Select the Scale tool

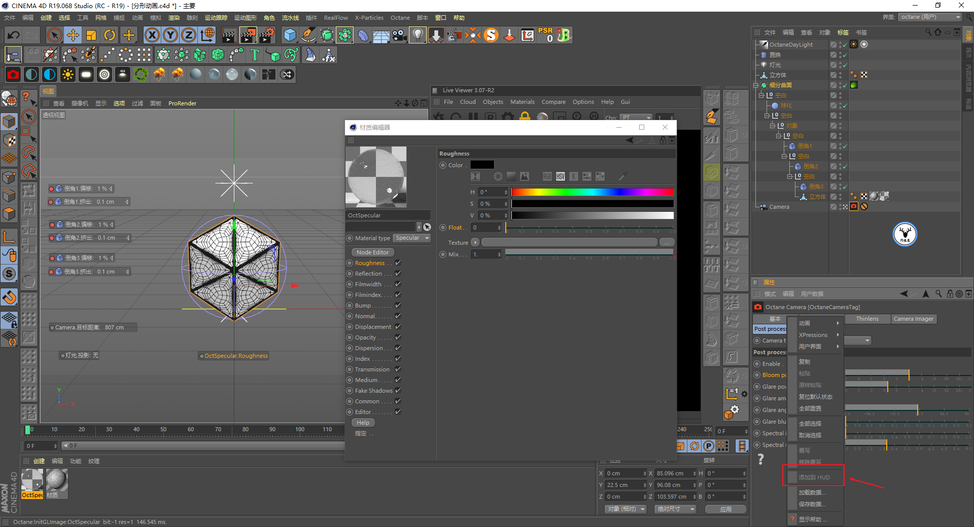point(91,35)
